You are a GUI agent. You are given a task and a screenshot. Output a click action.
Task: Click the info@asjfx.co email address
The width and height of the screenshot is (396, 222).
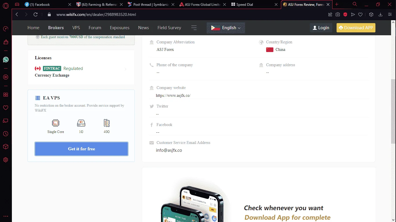tap(169, 150)
